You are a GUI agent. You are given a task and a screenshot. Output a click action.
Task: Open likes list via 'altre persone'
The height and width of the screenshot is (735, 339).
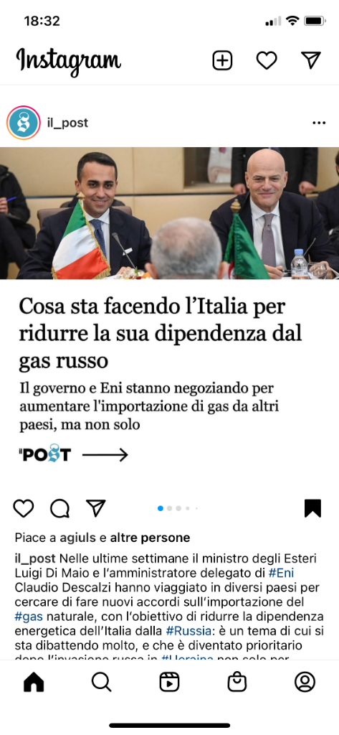click(x=150, y=538)
